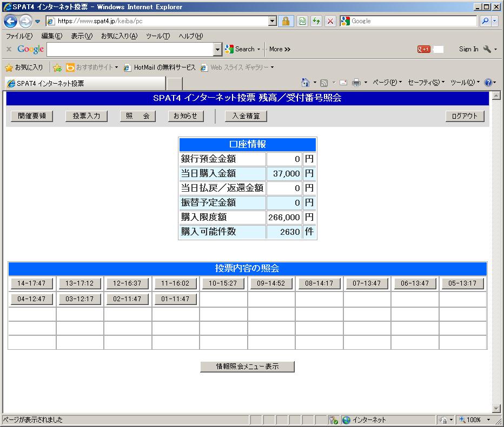Open the お気に入り(A) menu
Image resolution: width=504 pixels, height=427 pixels.
pos(120,36)
